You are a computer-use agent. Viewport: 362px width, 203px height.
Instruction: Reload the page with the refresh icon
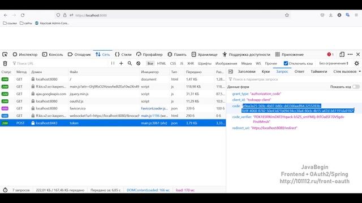coord(23,15)
